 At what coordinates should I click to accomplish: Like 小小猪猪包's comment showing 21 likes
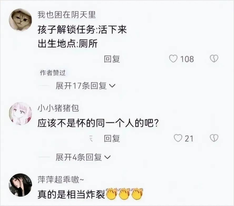click(x=178, y=138)
